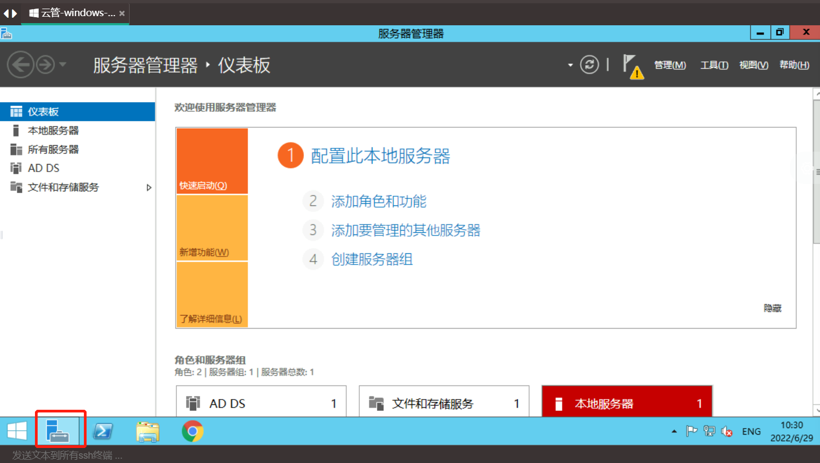The image size is (820, 463).
Task: Open the 管理(M) menu
Action: (670, 65)
